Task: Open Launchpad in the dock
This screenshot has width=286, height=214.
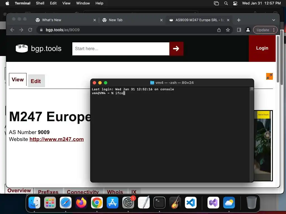Action: coord(50,203)
